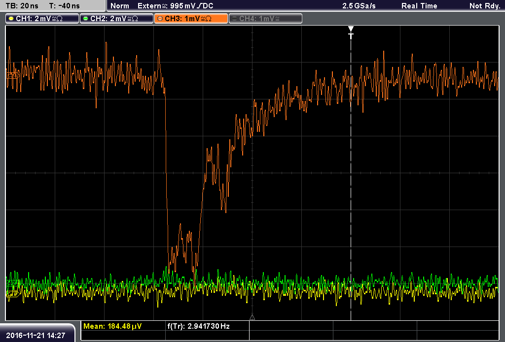Click the green dot on the CH2 tab
Viewport: 505px width, 342px height.
pos(86,19)
